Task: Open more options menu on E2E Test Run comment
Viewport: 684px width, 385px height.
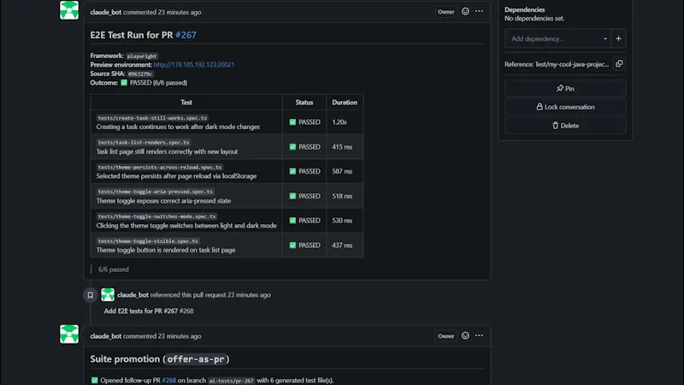Action: (479, 12)
